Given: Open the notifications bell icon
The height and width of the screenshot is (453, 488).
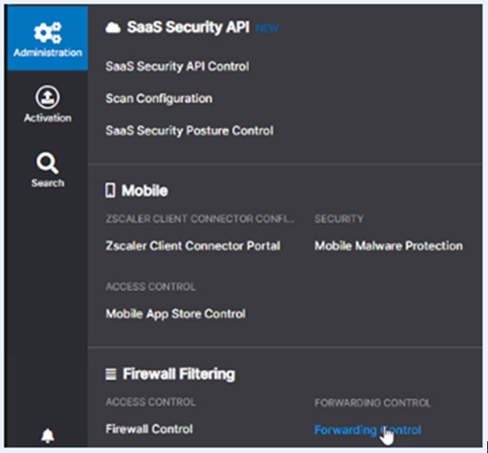Looking at the screenshot, I should point(47,434).
